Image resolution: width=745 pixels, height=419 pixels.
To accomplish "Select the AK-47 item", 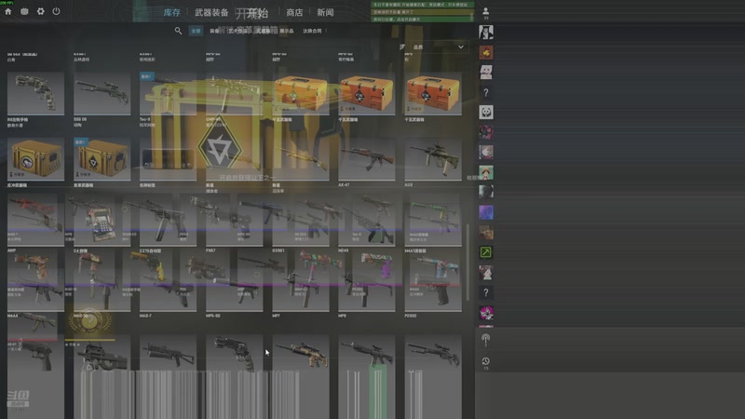I will [367, 159].
